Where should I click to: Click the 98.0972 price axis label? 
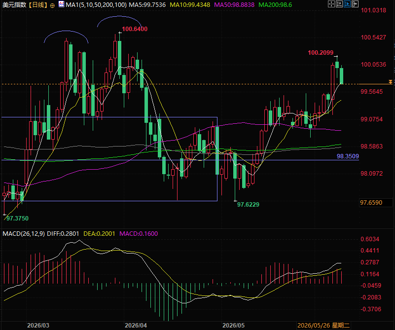coord(371,174)
